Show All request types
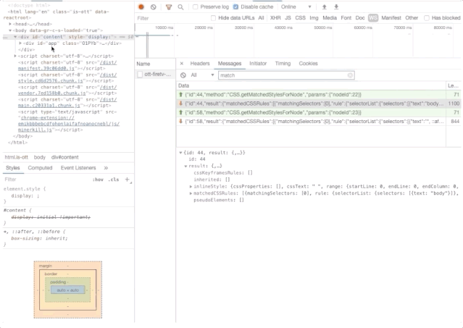 click(261, 18)
